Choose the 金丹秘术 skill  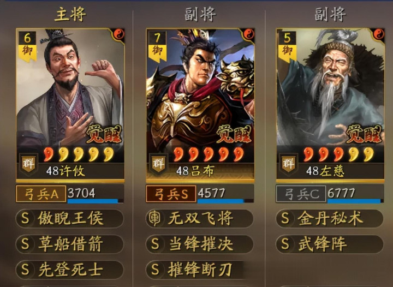330,218
